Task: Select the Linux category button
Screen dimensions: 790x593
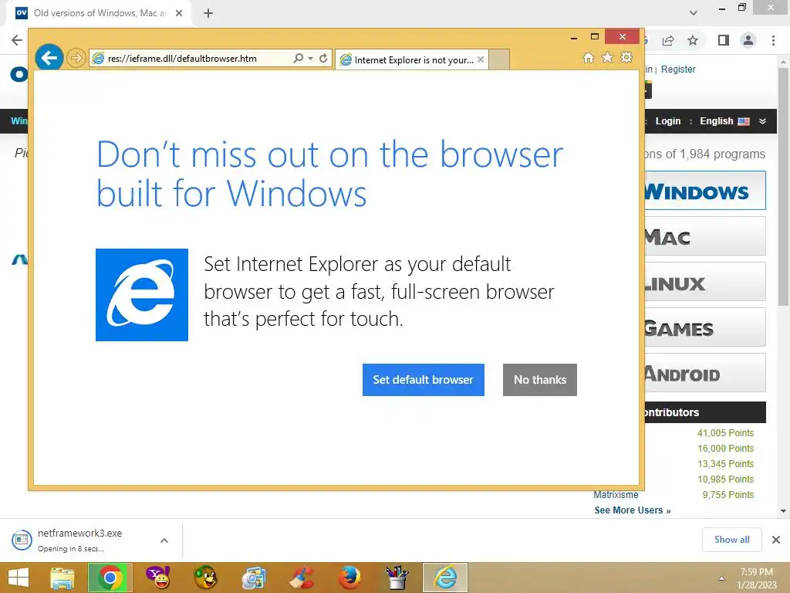Action: coord(705,282)
